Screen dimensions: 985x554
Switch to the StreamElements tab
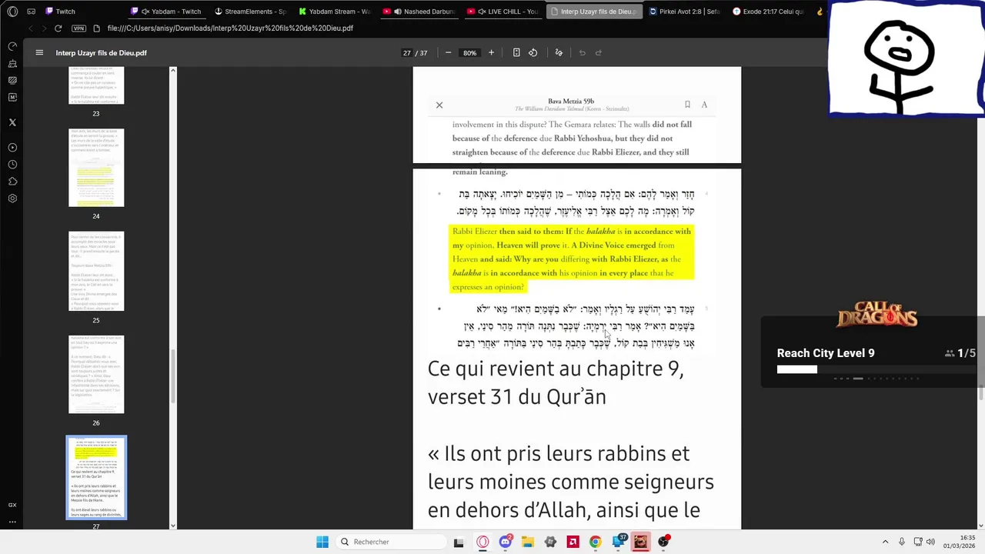pyautogui.click(x=250, y=12)
